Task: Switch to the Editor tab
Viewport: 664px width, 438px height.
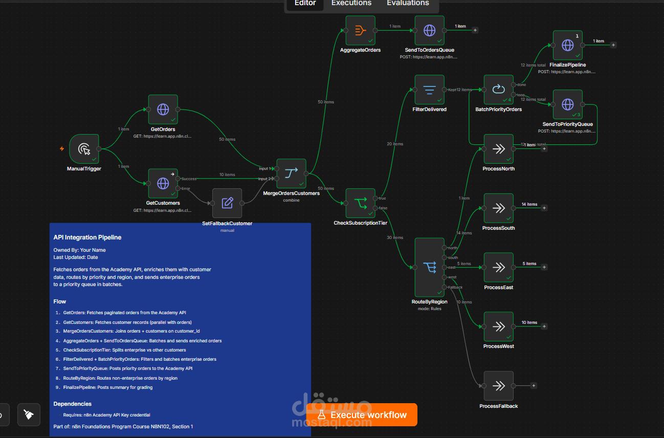Action: pyautogui.click(x=305, y=3)
